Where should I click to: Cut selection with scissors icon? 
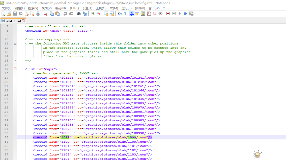pyautogui.click(x=46, y=14)
